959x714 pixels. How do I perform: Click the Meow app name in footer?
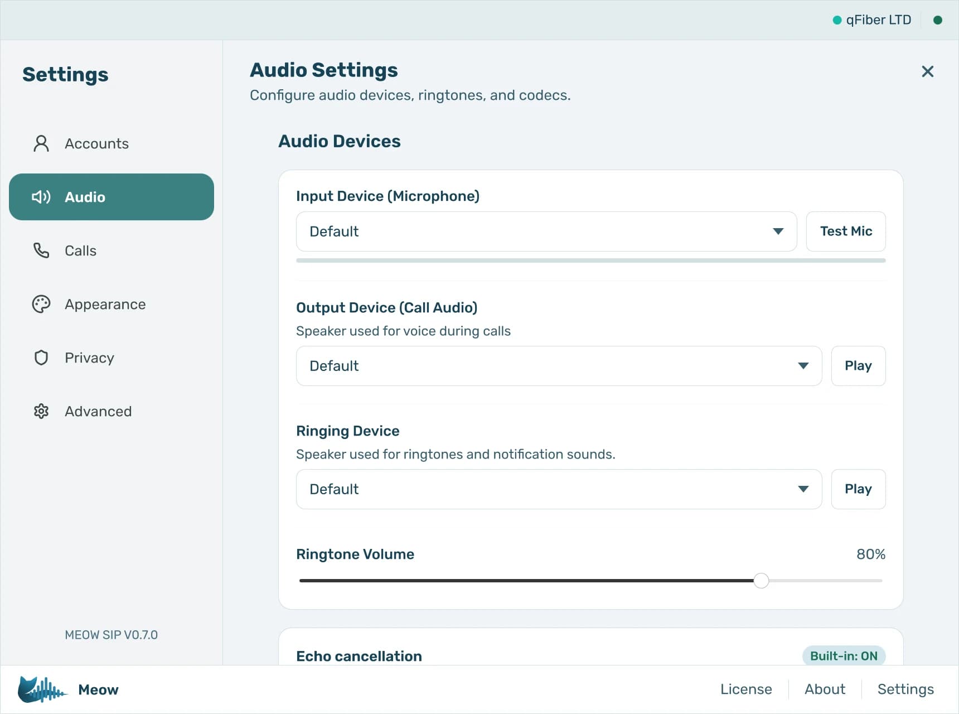(x=98, y=690)
